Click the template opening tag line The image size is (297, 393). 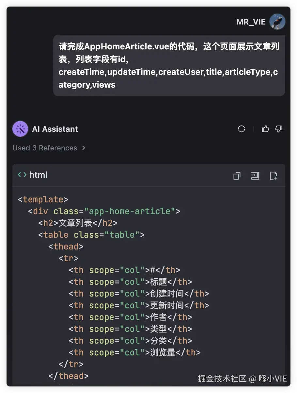pyautogui.click(x=43, y=199)
